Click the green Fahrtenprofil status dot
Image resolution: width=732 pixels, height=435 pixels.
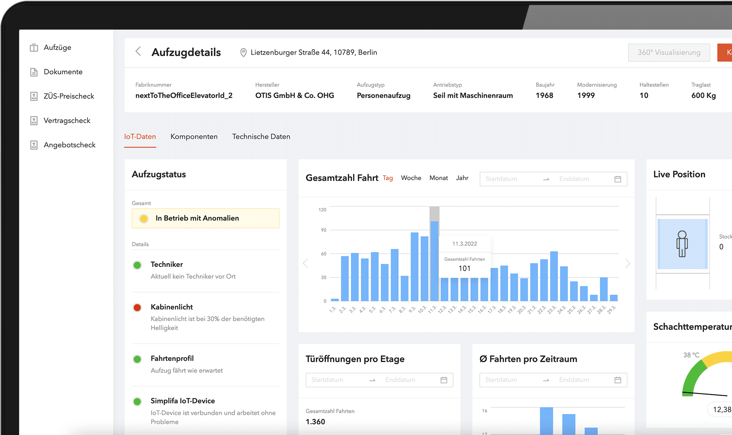(x=137, y=359)
